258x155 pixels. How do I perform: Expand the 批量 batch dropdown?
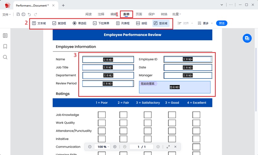click(176, 14)
